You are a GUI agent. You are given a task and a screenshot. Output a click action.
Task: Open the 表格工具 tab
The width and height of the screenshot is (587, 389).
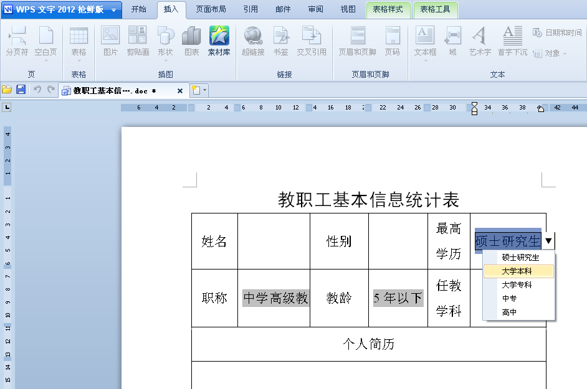pyautogui.click(x=435, y=9)
